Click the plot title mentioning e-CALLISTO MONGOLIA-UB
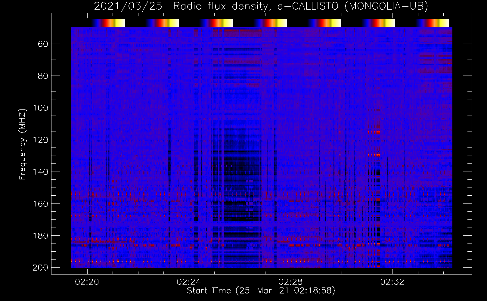 pyautogui.click(x=261, y=6)
